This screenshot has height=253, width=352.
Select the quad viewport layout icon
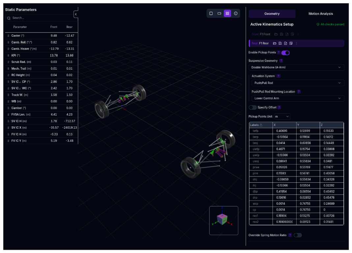tap(228, 13)
